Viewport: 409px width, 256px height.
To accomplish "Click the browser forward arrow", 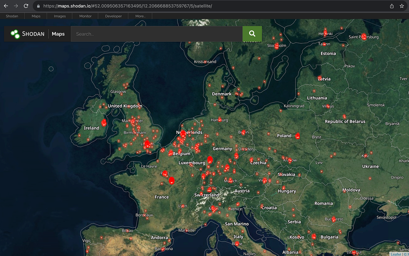I will [x=15, y=6].
